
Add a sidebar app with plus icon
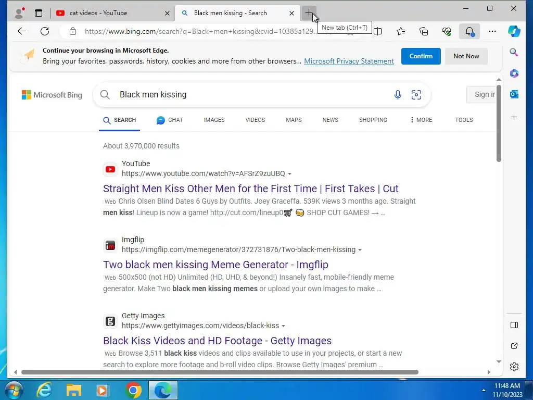(514, 117)
